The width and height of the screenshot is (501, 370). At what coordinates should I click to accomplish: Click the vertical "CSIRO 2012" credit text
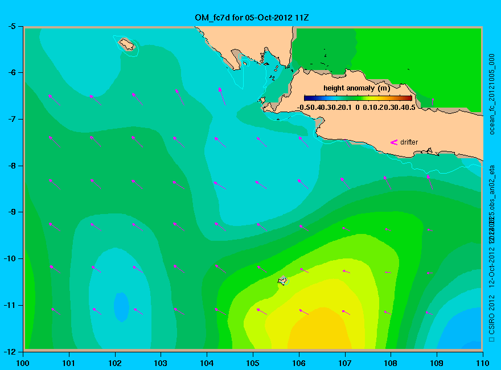[x=492, y=316]
